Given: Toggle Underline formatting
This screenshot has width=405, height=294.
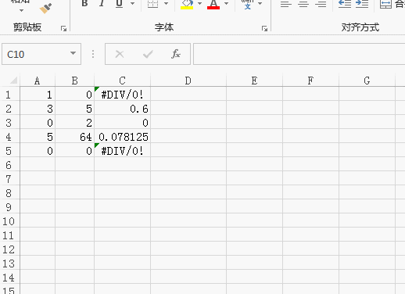Looking at the screenshot, I should 119,3.
